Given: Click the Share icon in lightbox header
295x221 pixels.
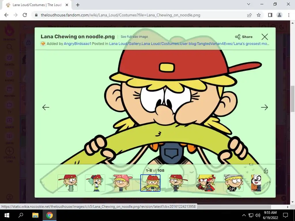Looking at the screenshot, I should pos(238,37).
